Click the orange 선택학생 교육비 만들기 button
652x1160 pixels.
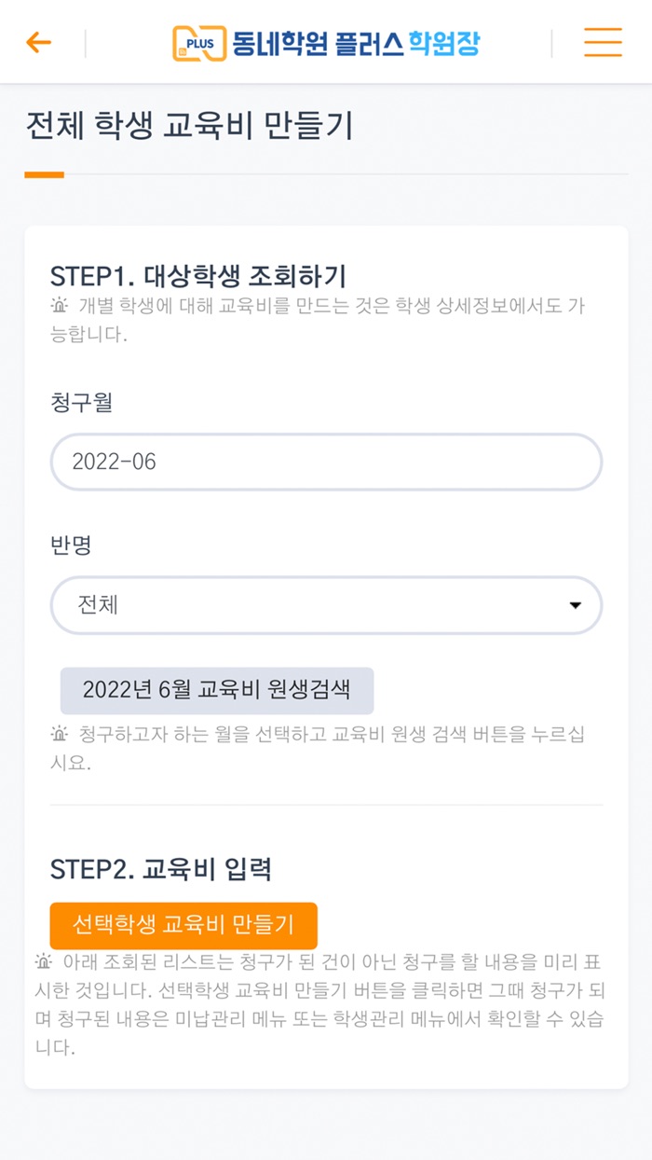pos(183,925)
